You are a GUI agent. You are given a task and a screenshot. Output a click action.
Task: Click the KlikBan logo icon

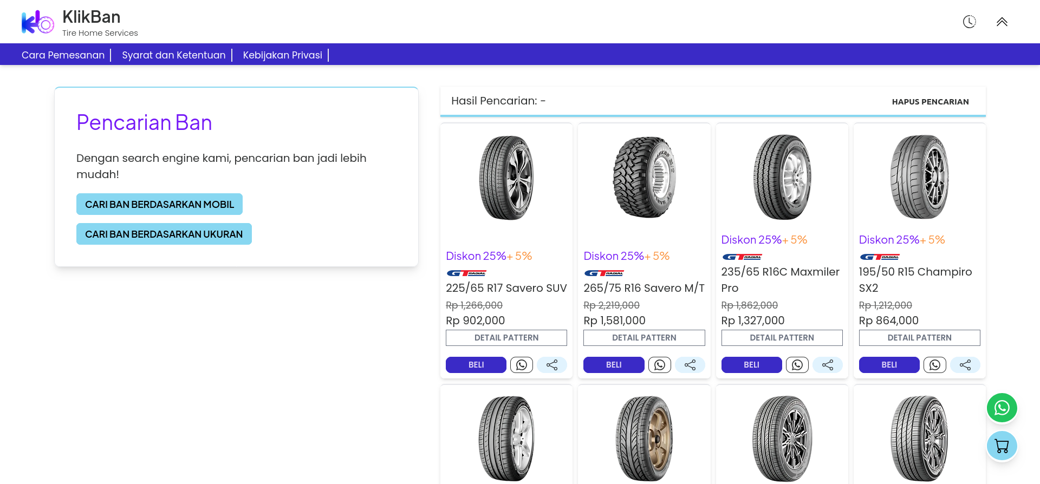(37, 22)
